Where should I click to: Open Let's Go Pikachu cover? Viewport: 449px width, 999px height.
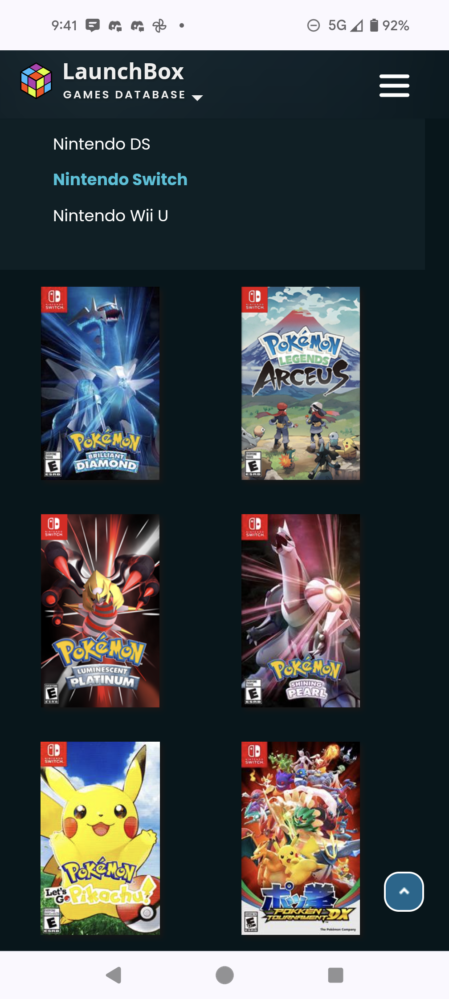pyautogui.click(x=100, y=838)
